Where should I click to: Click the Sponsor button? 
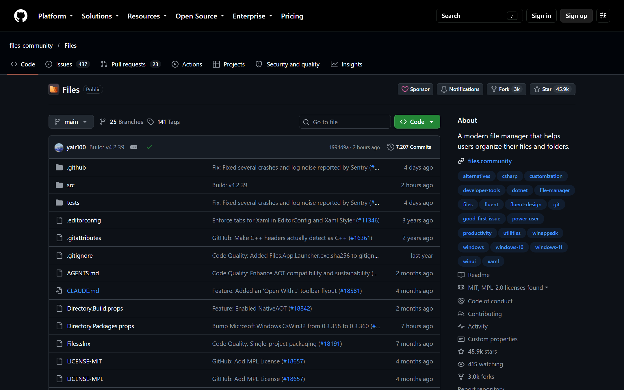[415, 89]
